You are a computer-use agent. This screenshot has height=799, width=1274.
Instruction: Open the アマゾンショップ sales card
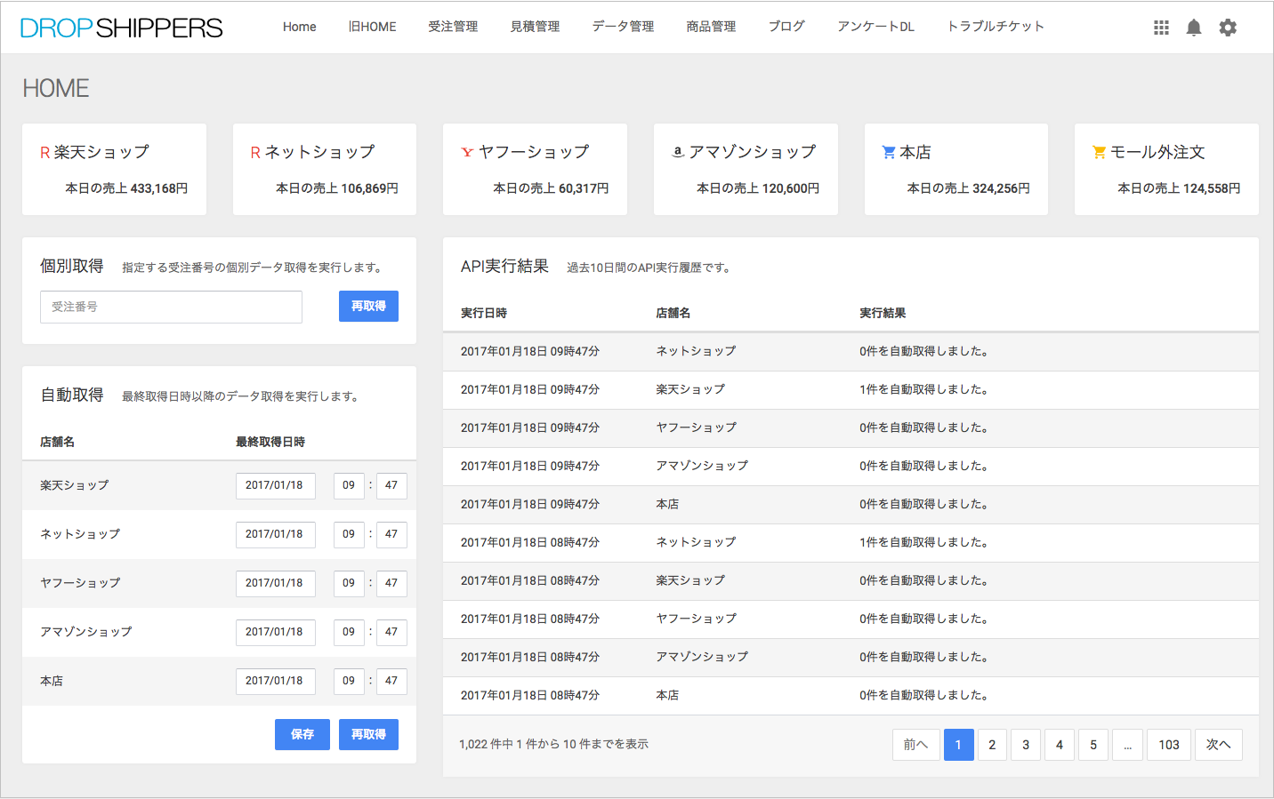(x=746, y=170)
